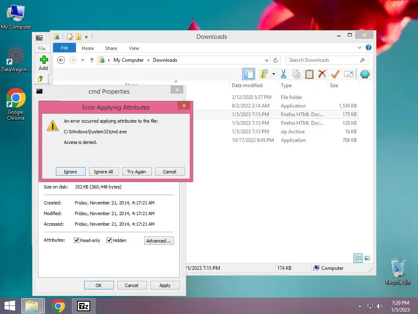Switch to details view icon

[358, 258]
